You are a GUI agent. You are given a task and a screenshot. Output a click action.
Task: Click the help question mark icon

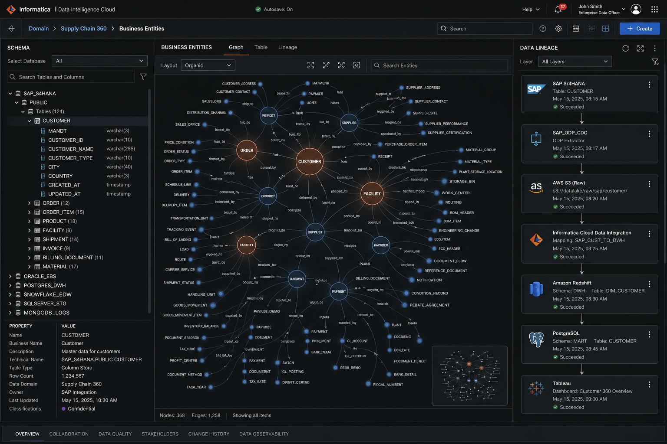(543, 29)
